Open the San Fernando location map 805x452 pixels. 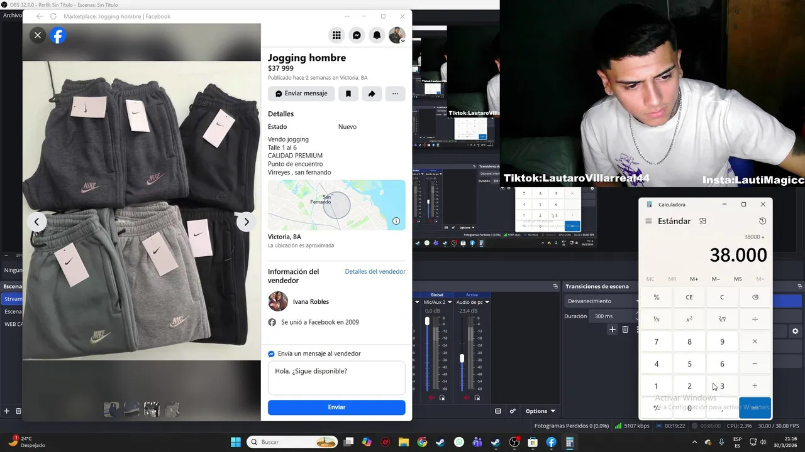pyautogui.click(x=336, y=205)
